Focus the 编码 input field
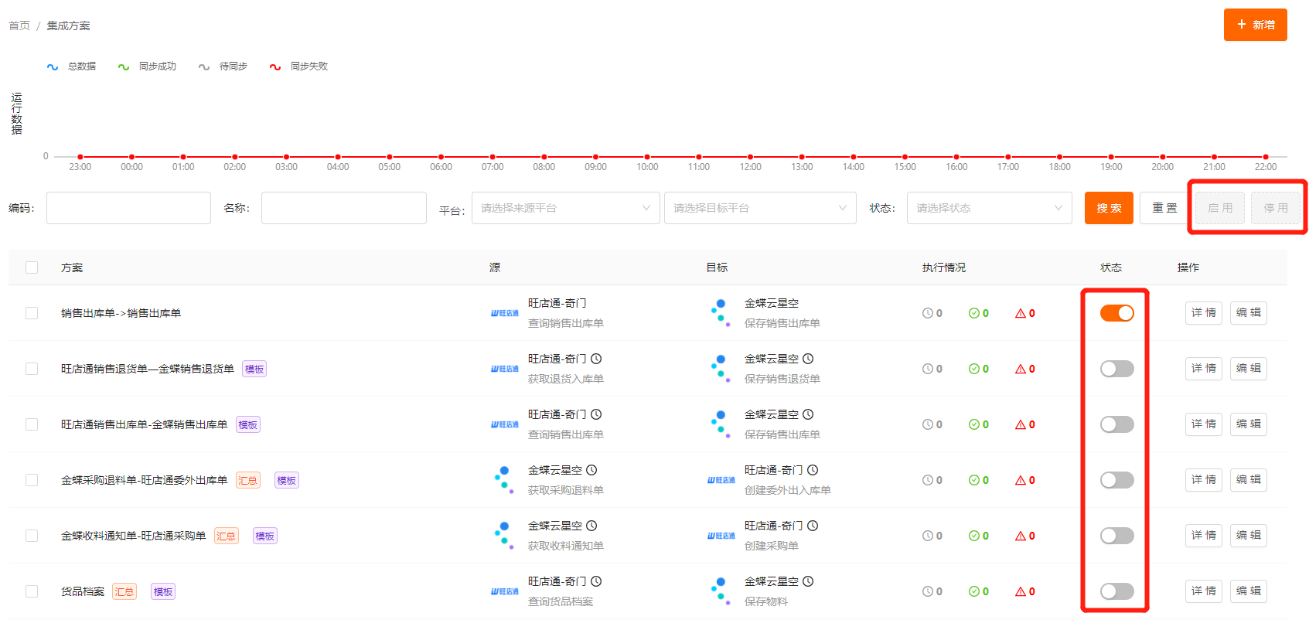The height and width of the screenshot is (630, 1309). coord(128,208)
